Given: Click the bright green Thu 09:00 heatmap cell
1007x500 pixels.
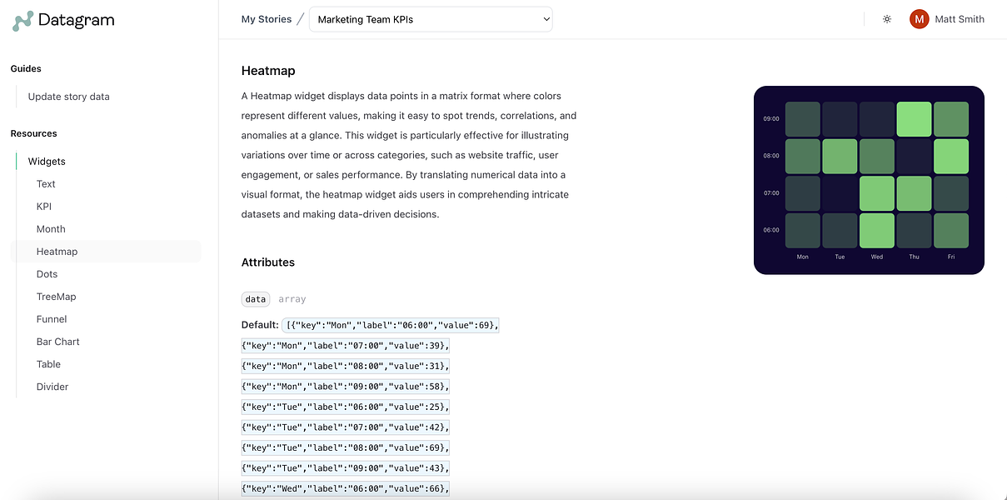Looking at the screenshot, I should [914, 119].
